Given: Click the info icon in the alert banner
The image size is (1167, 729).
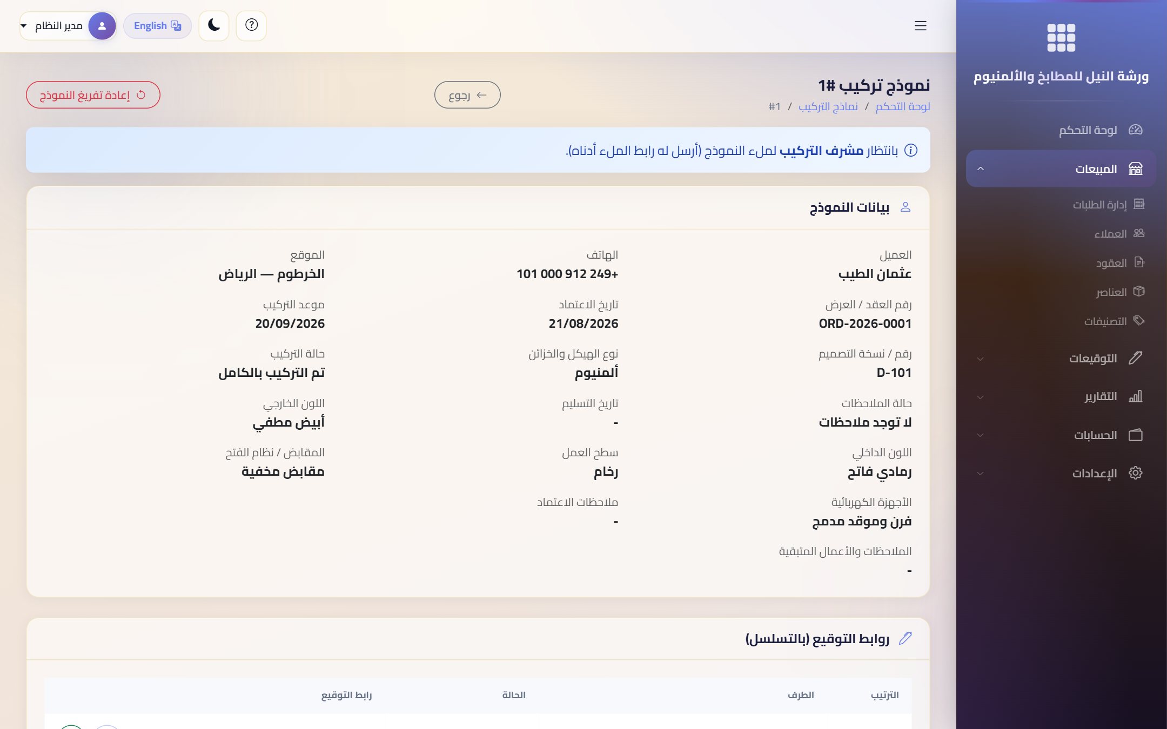Looking at the screenshot, I should (911, 150).
